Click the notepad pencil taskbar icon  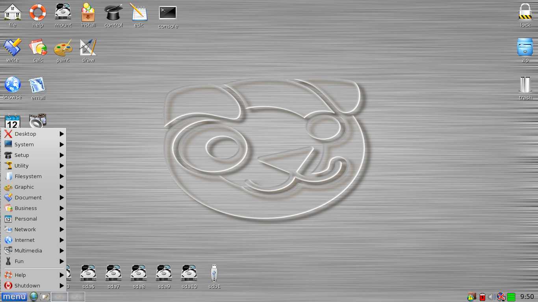click(45, 296)
